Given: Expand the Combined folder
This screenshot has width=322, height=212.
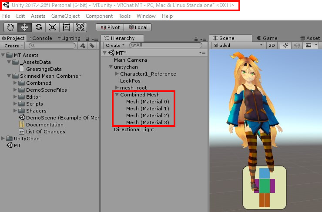Looking at the screenshot, I should 15,83.
